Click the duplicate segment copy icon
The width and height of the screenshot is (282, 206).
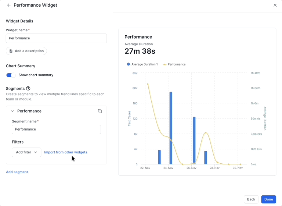100,111
